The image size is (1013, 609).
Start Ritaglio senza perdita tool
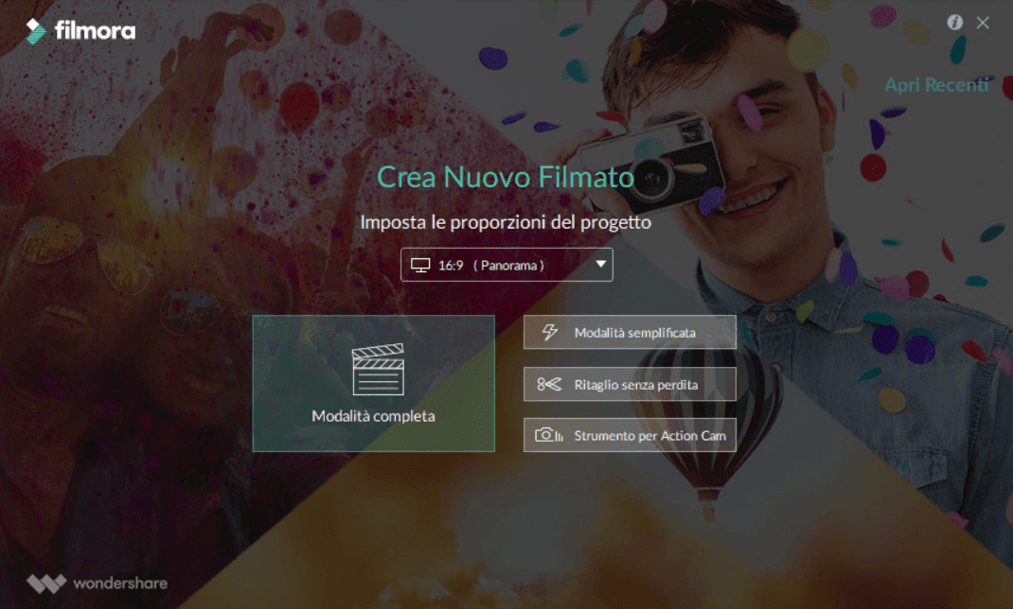click(x=630, y=385)
